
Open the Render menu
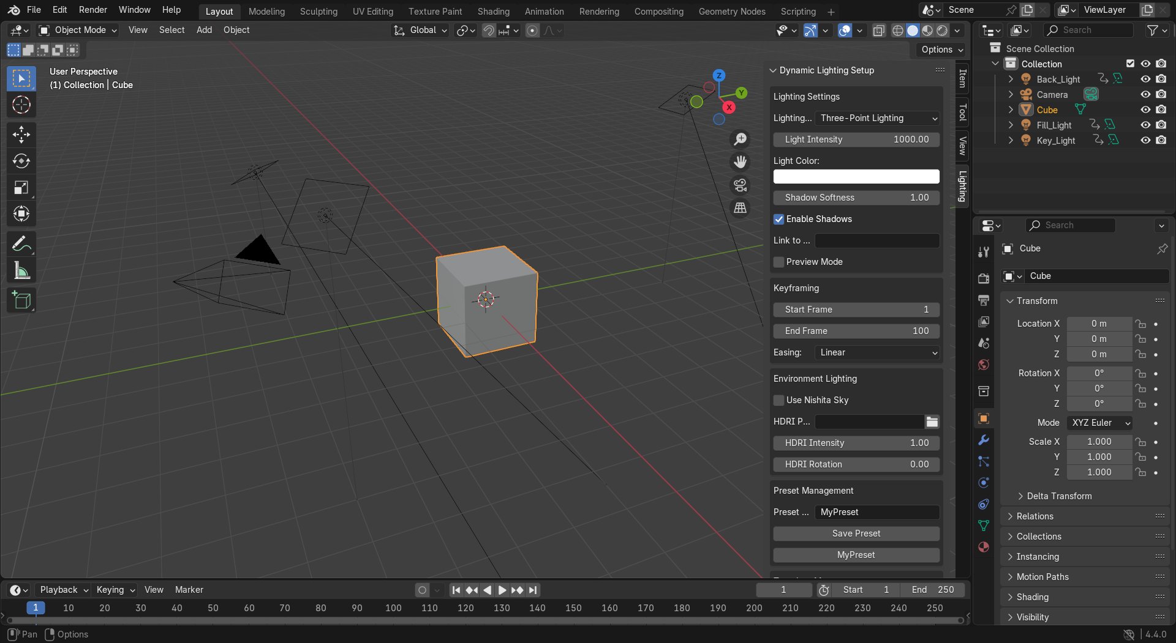(x=92, y=10)
